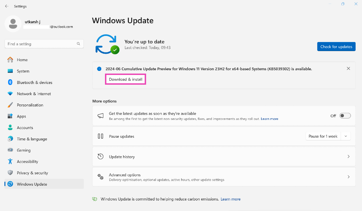Click Check for updates button
Screen dimensions: 362x211
point(336,47)
